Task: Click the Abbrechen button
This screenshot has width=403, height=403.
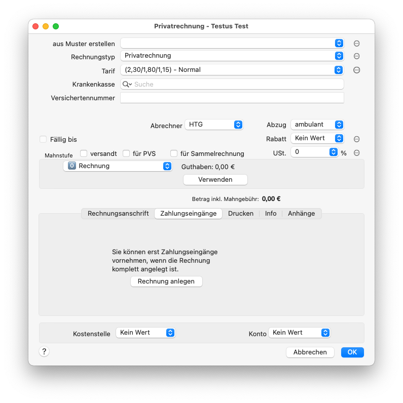Action: tap(310, 352)
